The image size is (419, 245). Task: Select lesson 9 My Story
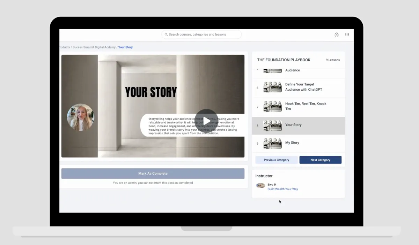point(299,143)
